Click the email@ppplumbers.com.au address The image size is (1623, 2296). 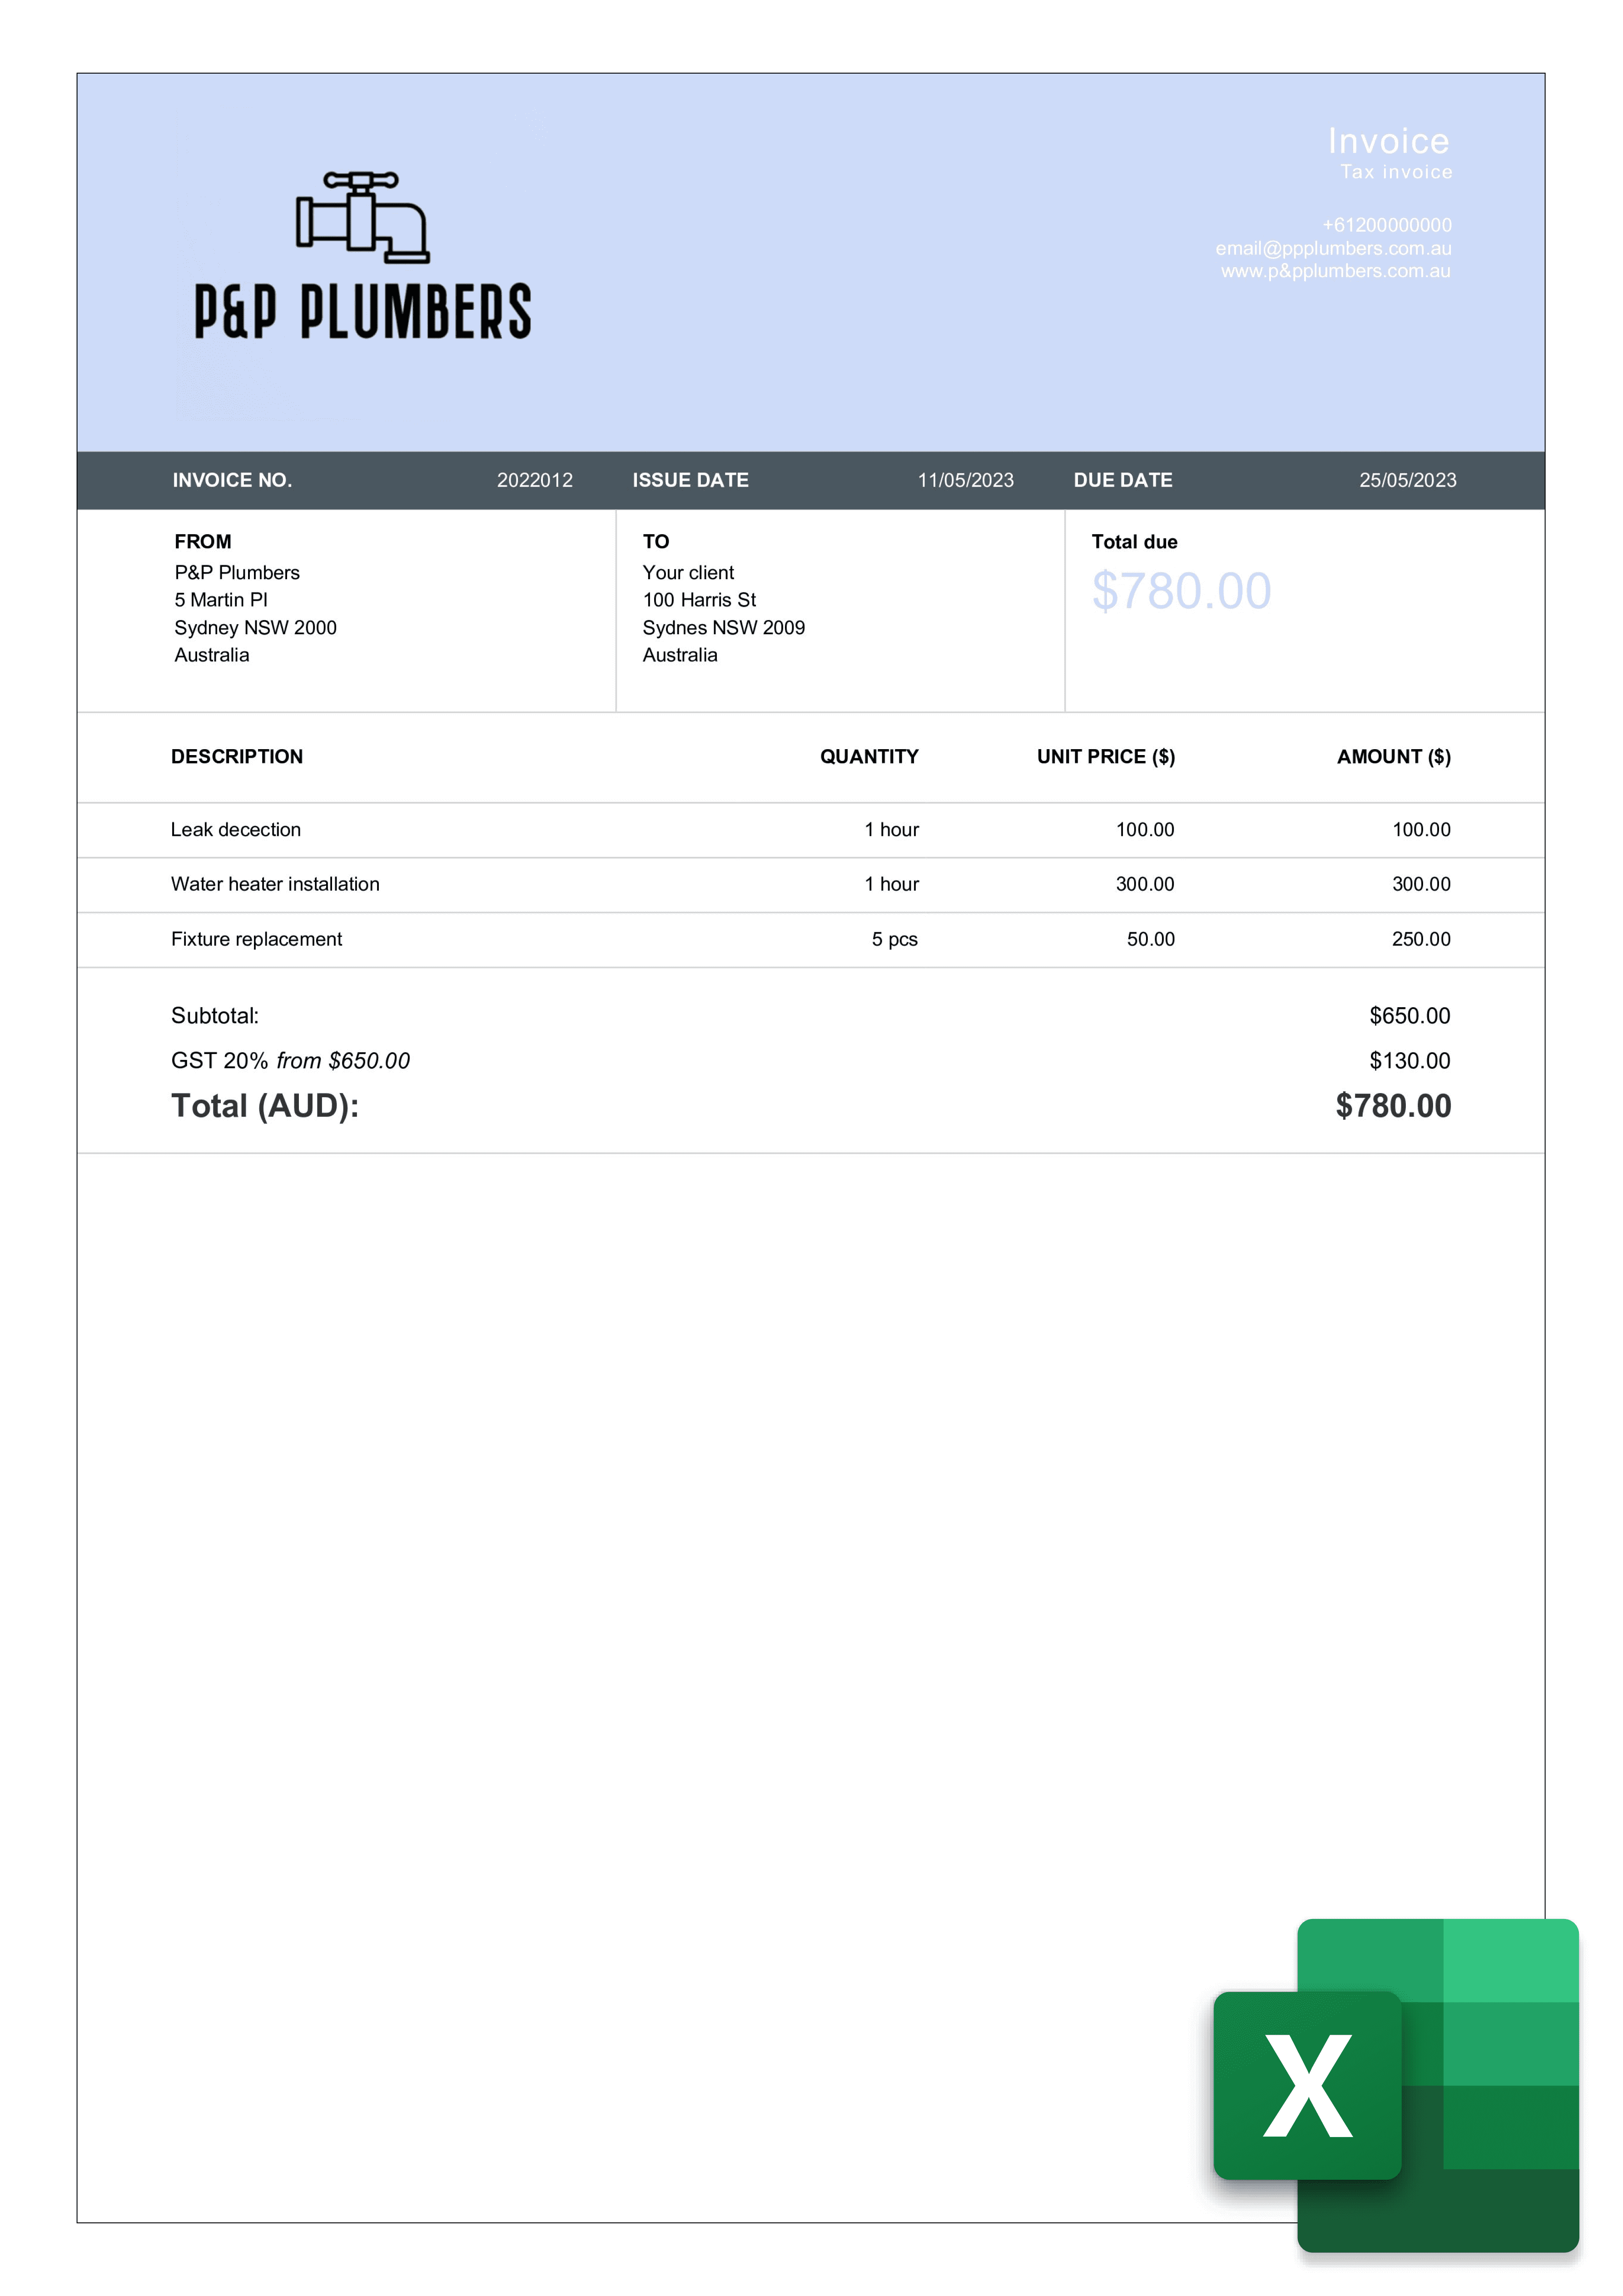click(1333, 248)
